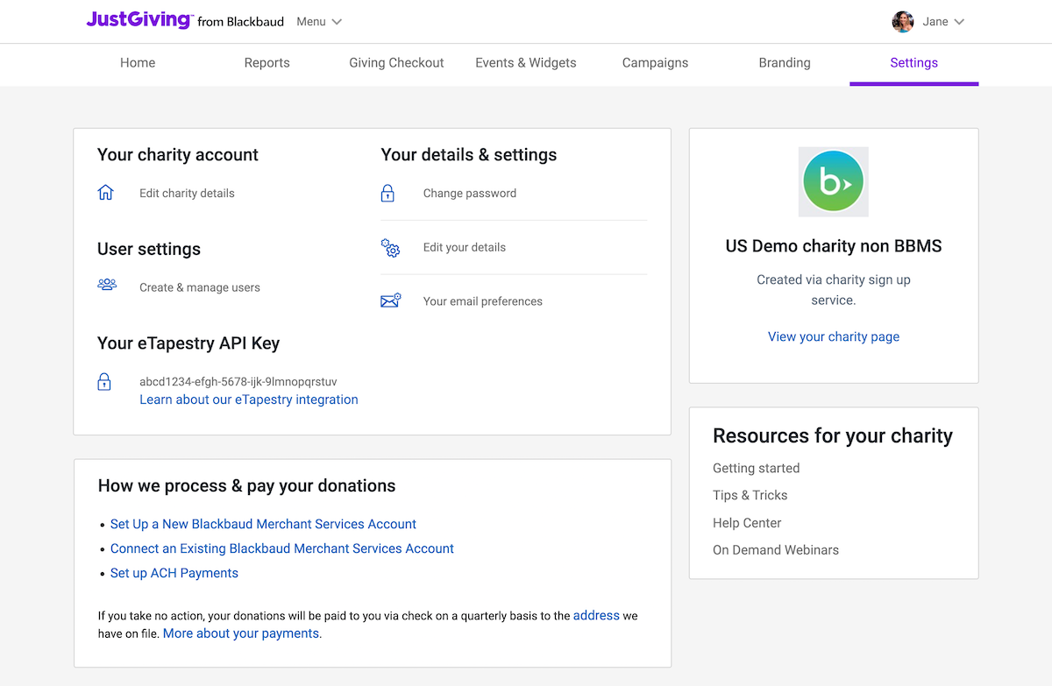Open the Help Center link
This screenshot has width=1052, height=686.
click(747, 523)
